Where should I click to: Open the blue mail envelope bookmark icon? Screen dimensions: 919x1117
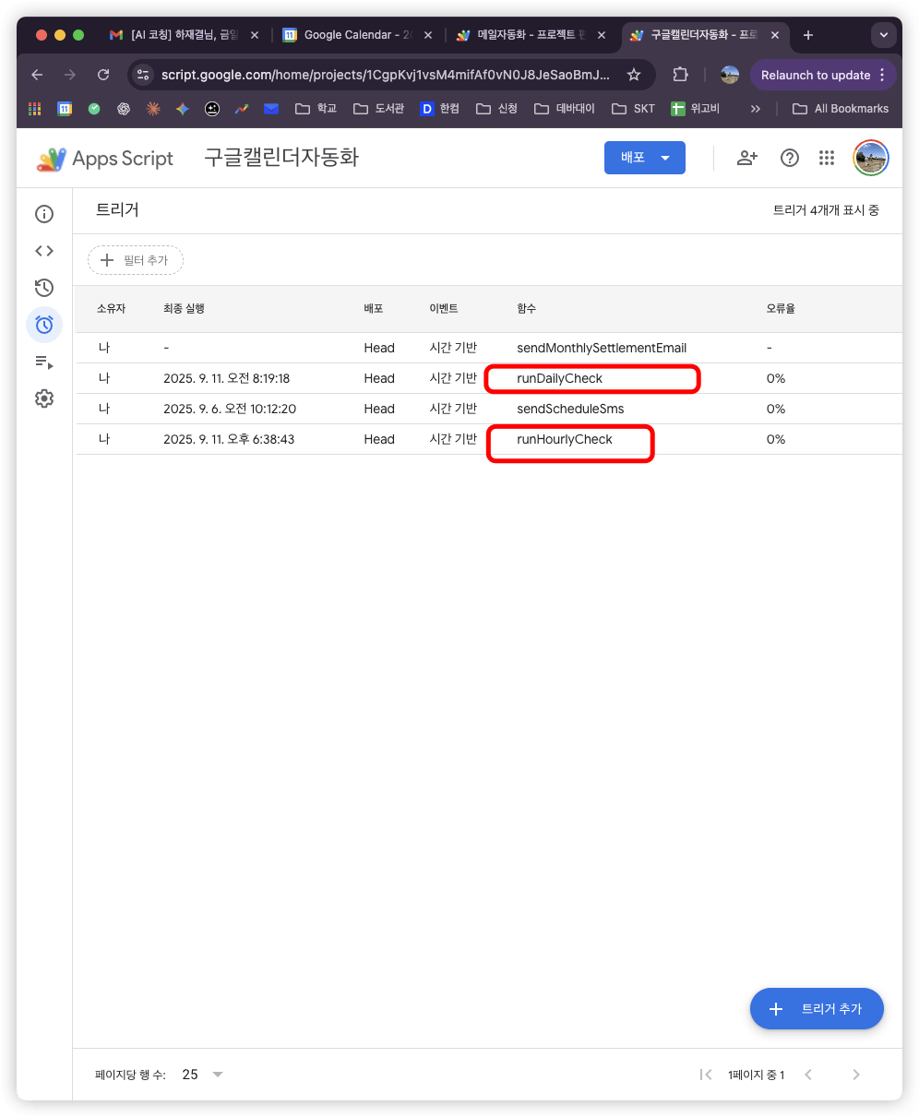[x=271, y=109]
